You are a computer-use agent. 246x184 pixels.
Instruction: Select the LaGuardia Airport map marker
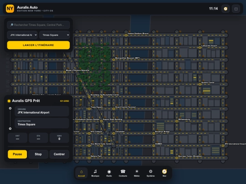pos(200,47)
